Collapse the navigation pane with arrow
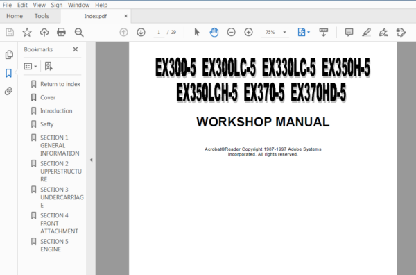The height and width of the screenshot is (275, 416). 91,160
